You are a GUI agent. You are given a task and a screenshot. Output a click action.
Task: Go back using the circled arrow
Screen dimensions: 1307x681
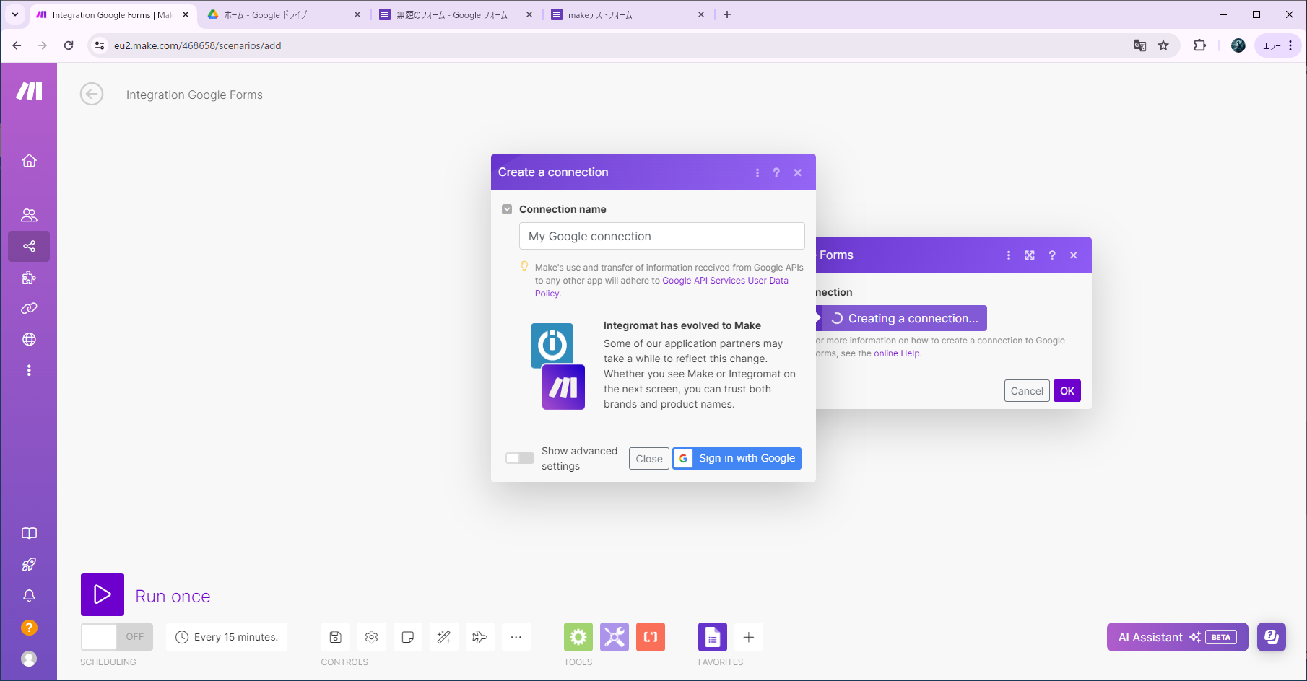point(92,94)
